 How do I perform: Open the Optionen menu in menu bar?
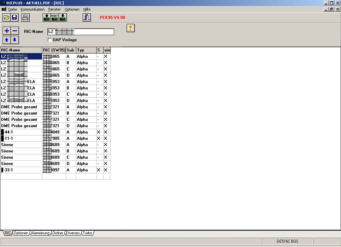tap(72, 9)
